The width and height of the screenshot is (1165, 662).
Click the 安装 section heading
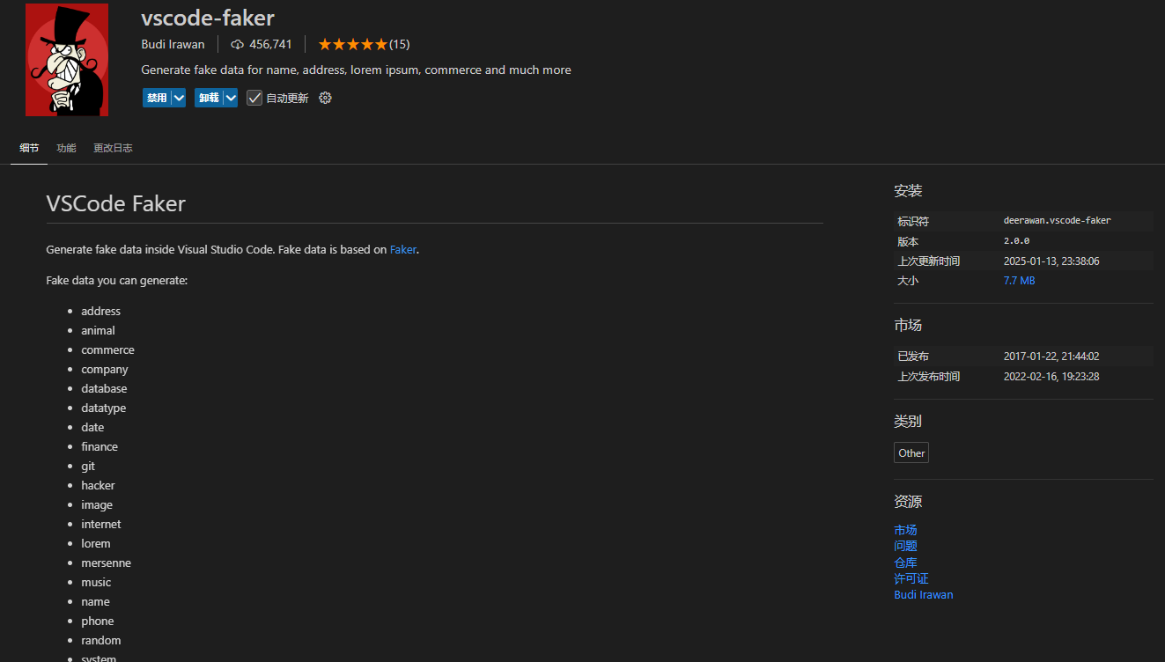pyautogui.click(x=908, y=191)
